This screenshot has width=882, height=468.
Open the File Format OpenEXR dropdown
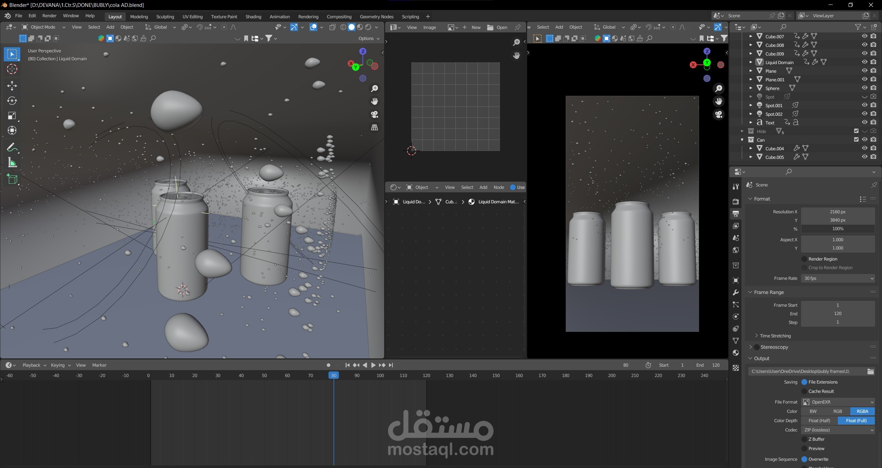(838, 402)
